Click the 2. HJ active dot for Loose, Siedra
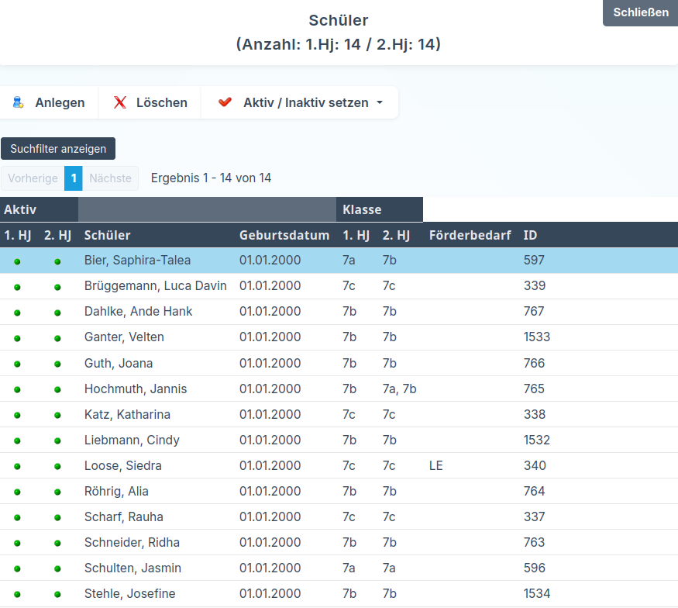The image size is (678, 608). tap(57, 467)
